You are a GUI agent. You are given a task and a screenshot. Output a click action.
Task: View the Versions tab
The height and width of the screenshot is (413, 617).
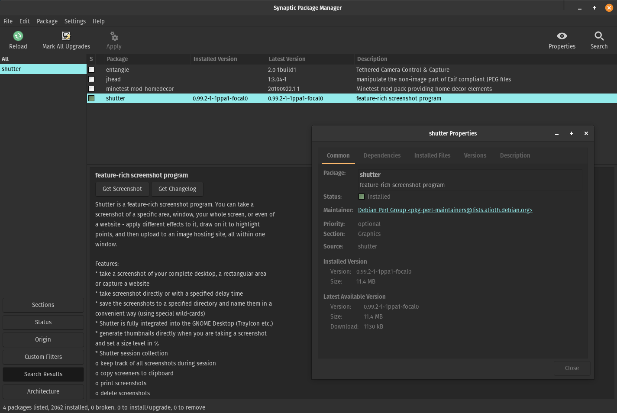pyautogui.click(x=475, y=155)
